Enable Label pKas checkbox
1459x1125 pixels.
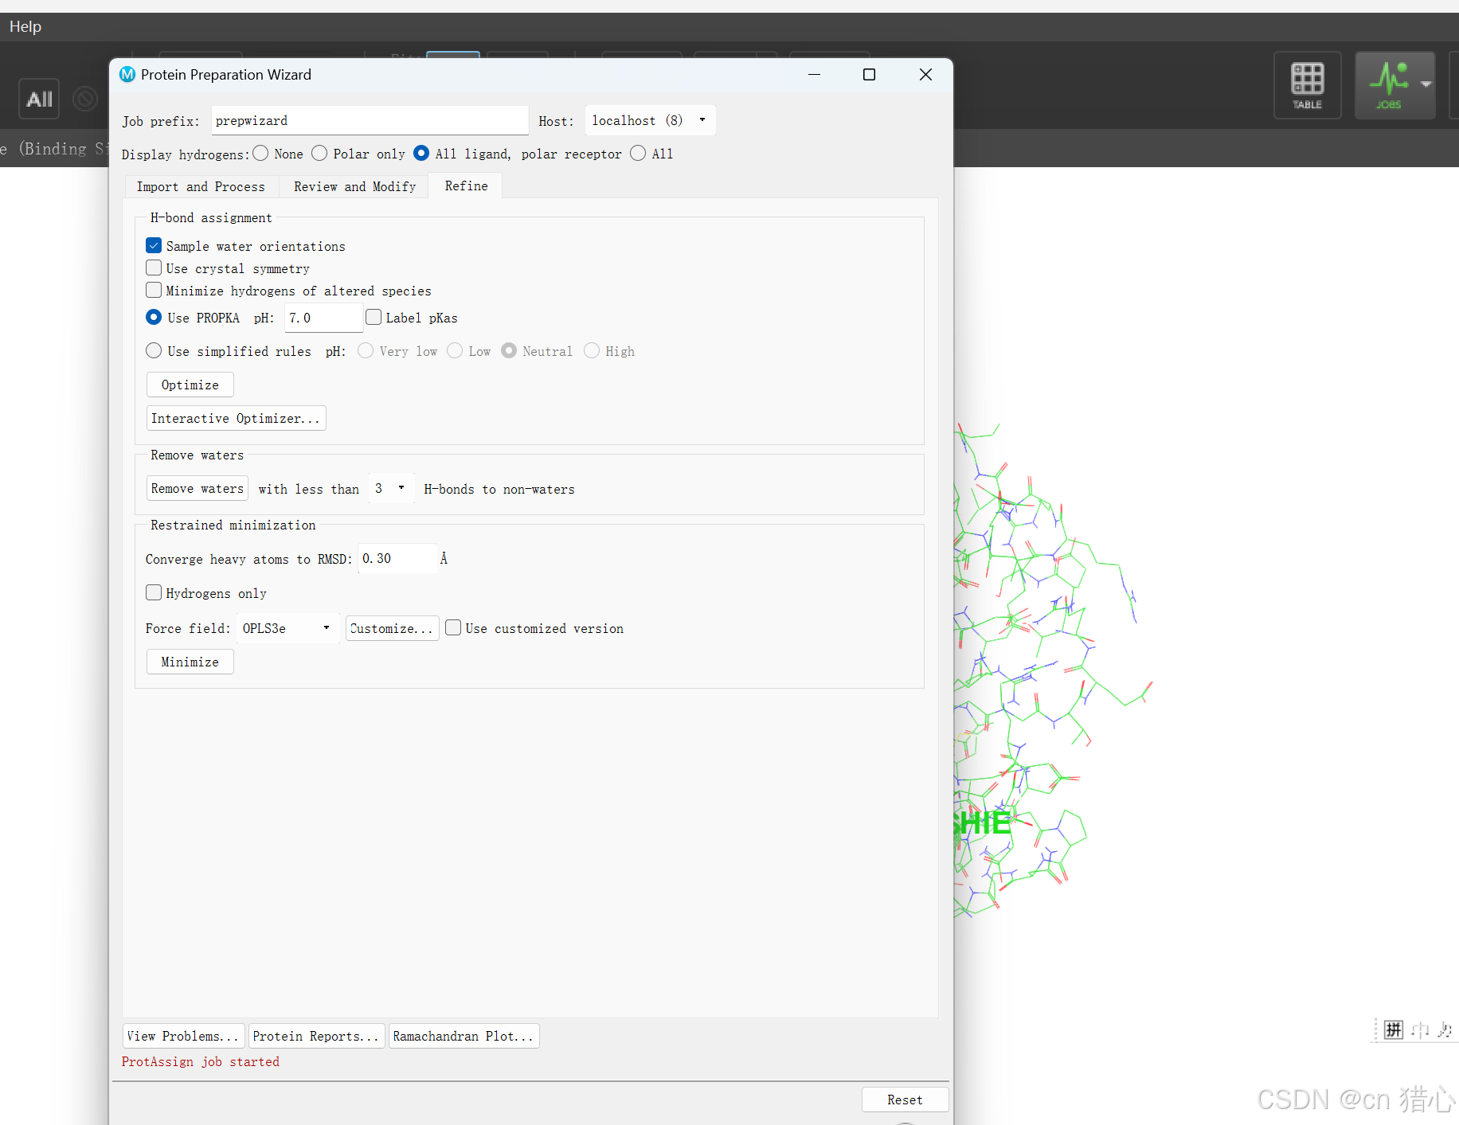click(374, 317)
